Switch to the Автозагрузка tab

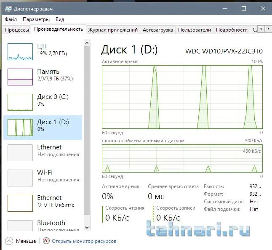coord(158,30)
